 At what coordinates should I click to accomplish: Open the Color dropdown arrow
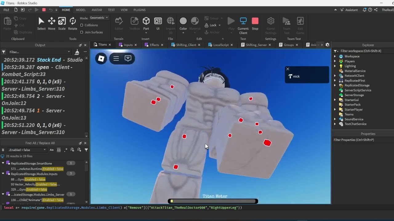click(x=183, y=33)
